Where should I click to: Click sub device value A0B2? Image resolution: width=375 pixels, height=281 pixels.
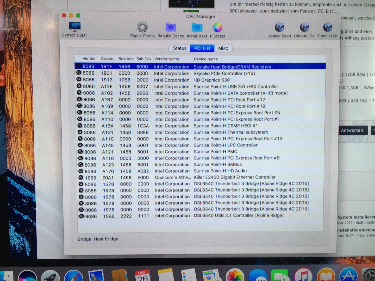click(143, 171)
